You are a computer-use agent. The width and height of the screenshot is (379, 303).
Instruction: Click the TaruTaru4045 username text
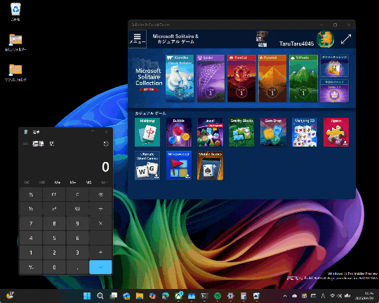point(296,43)
